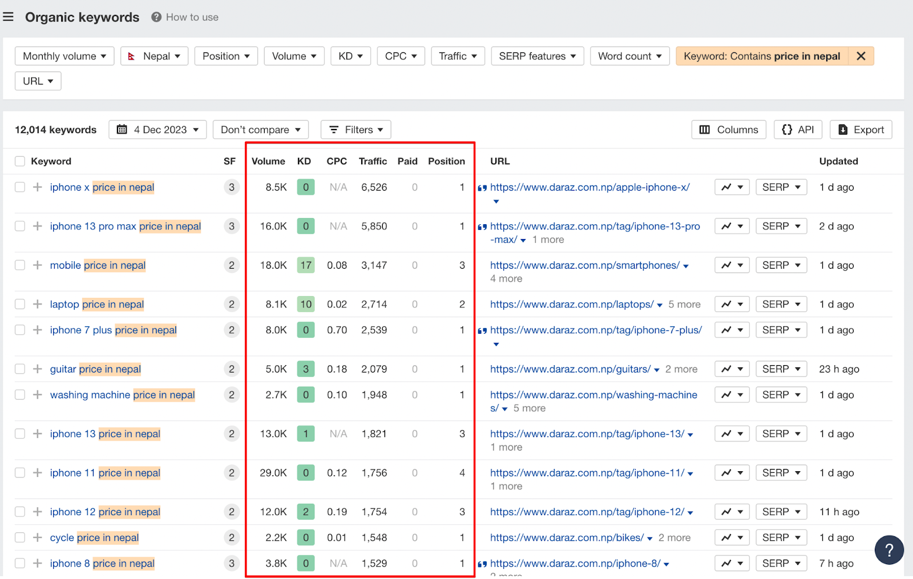Expand the SERP features filter
The height and width of the screenshot is (579, 913).
(538, 56)
